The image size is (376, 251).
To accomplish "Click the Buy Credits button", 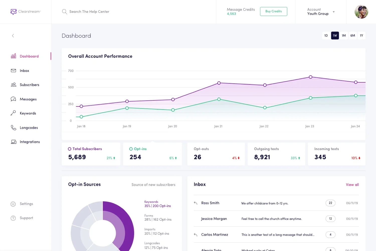I will [x=273, y=11].
